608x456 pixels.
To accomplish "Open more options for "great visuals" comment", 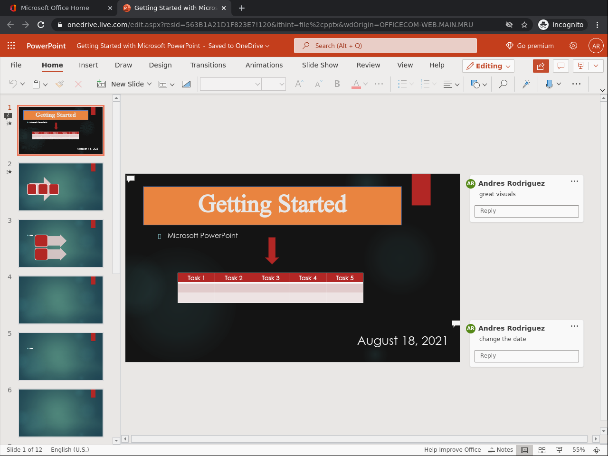I will click(x=574, y=181).
